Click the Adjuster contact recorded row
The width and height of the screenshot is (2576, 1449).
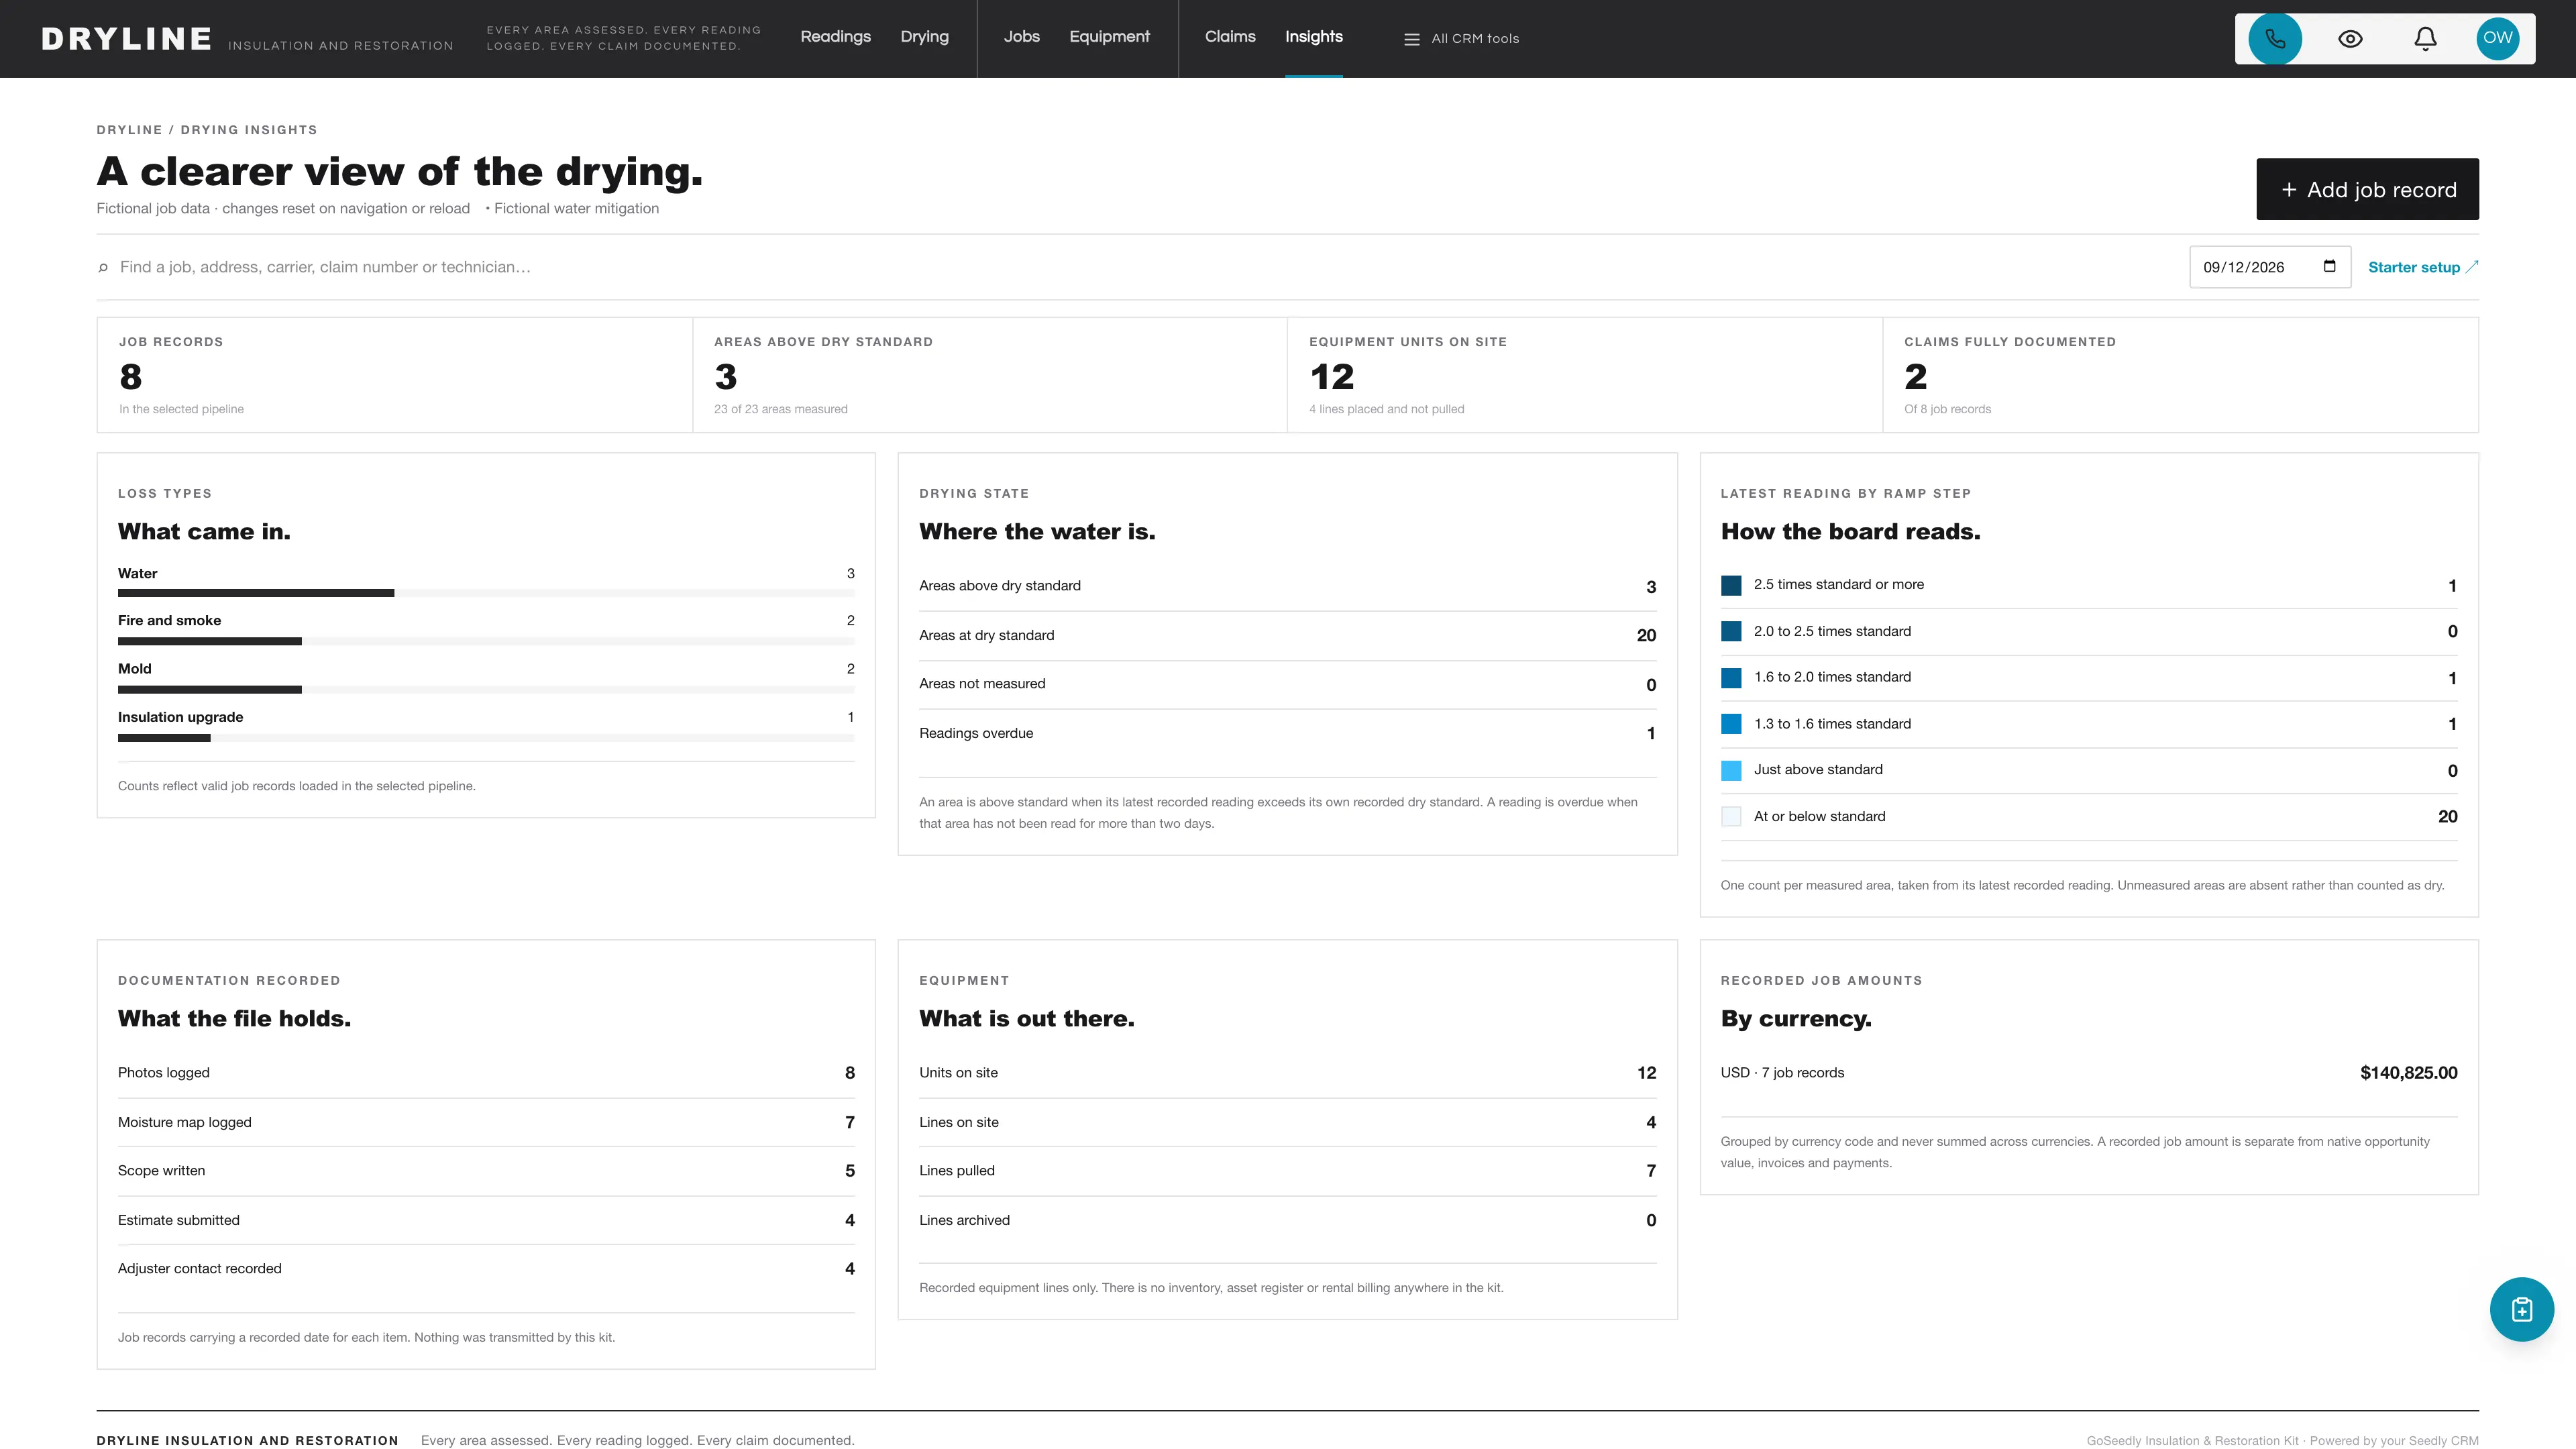pyautogui.click(x=486, y=1269)
